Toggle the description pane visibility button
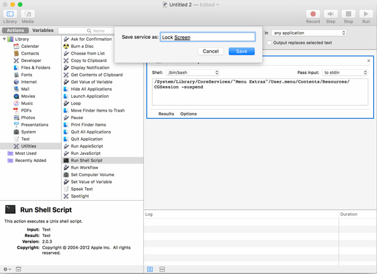Screen dimensions: 377x274 coord(18,269)
